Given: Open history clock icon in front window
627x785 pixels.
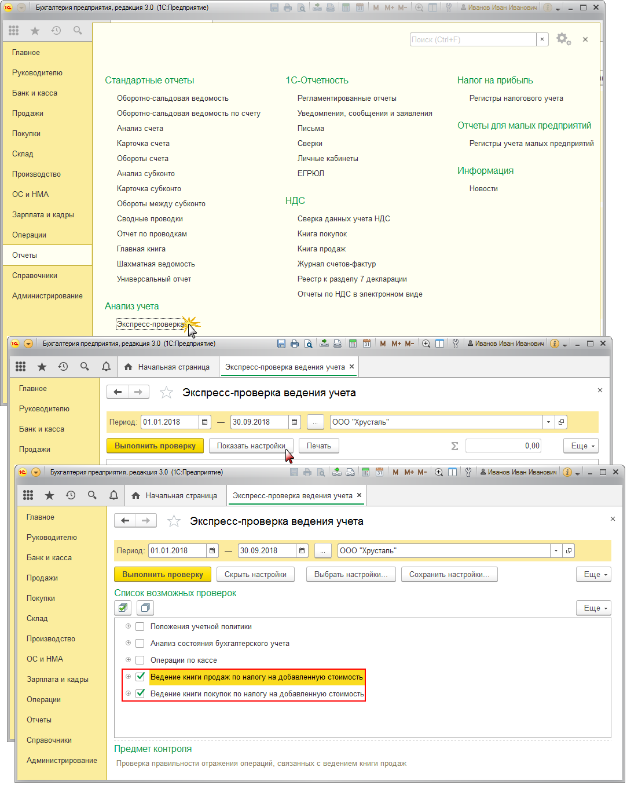Looking at the screenshot, I should [71, 495].
